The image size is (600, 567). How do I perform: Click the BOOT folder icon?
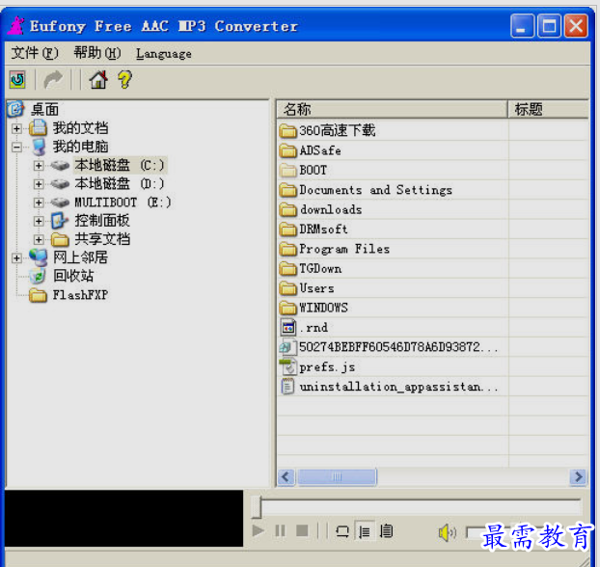tap(287, 171)
